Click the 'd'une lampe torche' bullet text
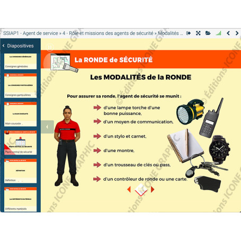This screenshot has width=241, height=241. click(132, 111)
